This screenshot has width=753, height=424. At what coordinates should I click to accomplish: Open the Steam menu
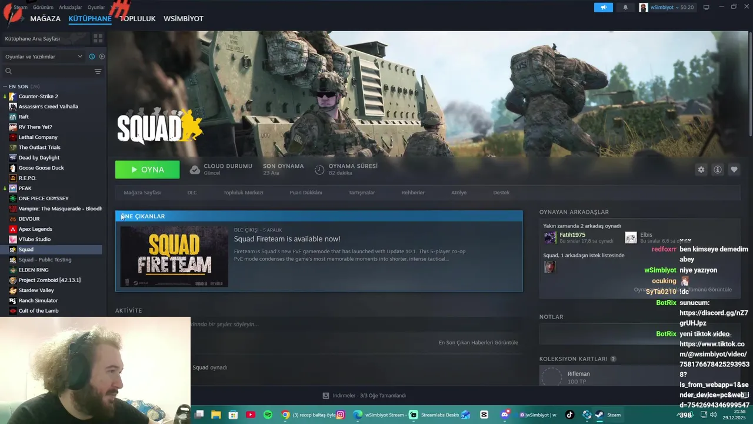pyautogui.click(x=21, y=7)
